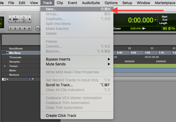176x122 pixels.
Task: Click the horizontal zoom-out left arrow
Action: (10, 19)
